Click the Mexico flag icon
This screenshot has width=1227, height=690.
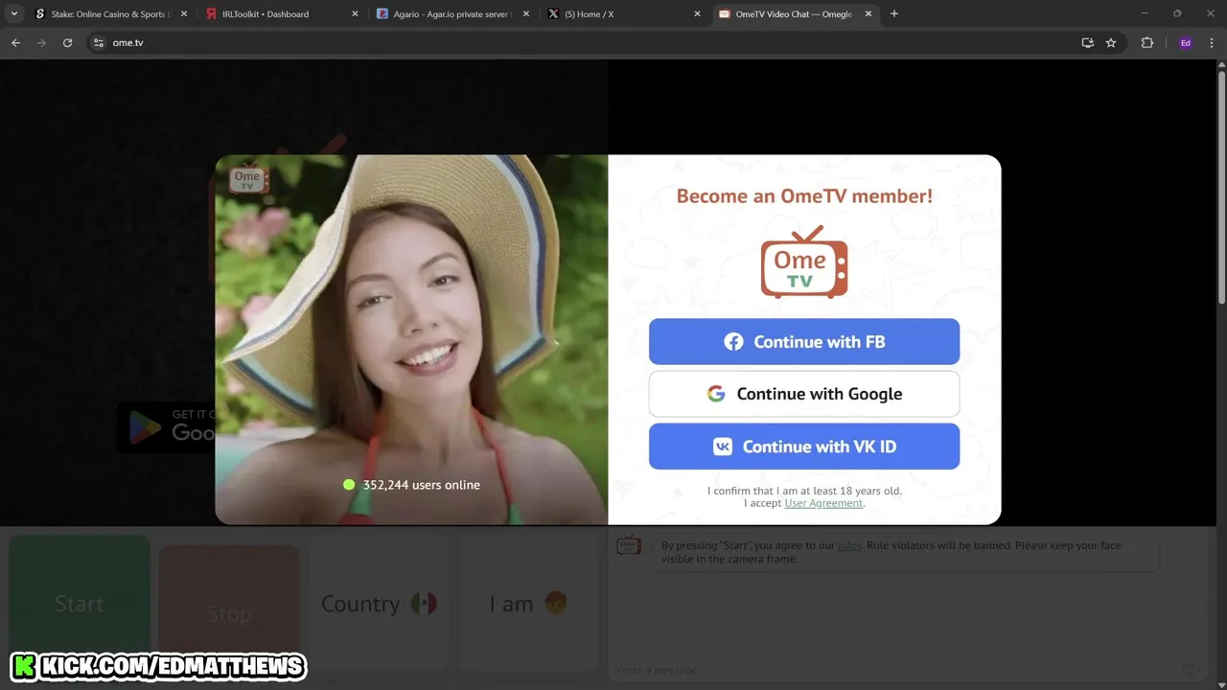pos(424,604)
